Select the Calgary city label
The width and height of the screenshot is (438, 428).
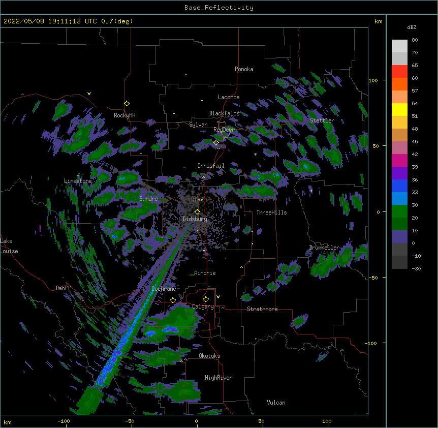[x=203, y=307]
